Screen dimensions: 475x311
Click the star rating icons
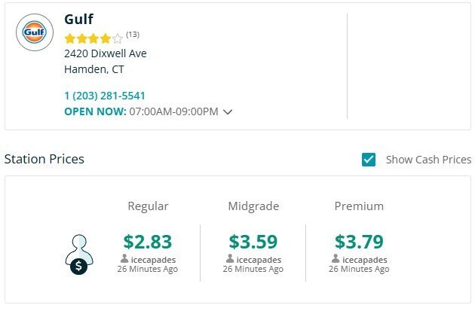pyautogui.click(x=93, y=37)
